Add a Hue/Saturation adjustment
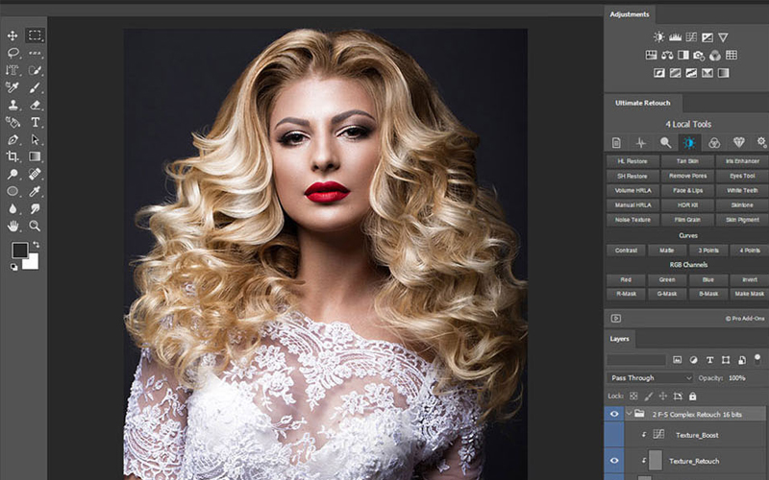Screen dimensions: 769x480 coord(651,55)
